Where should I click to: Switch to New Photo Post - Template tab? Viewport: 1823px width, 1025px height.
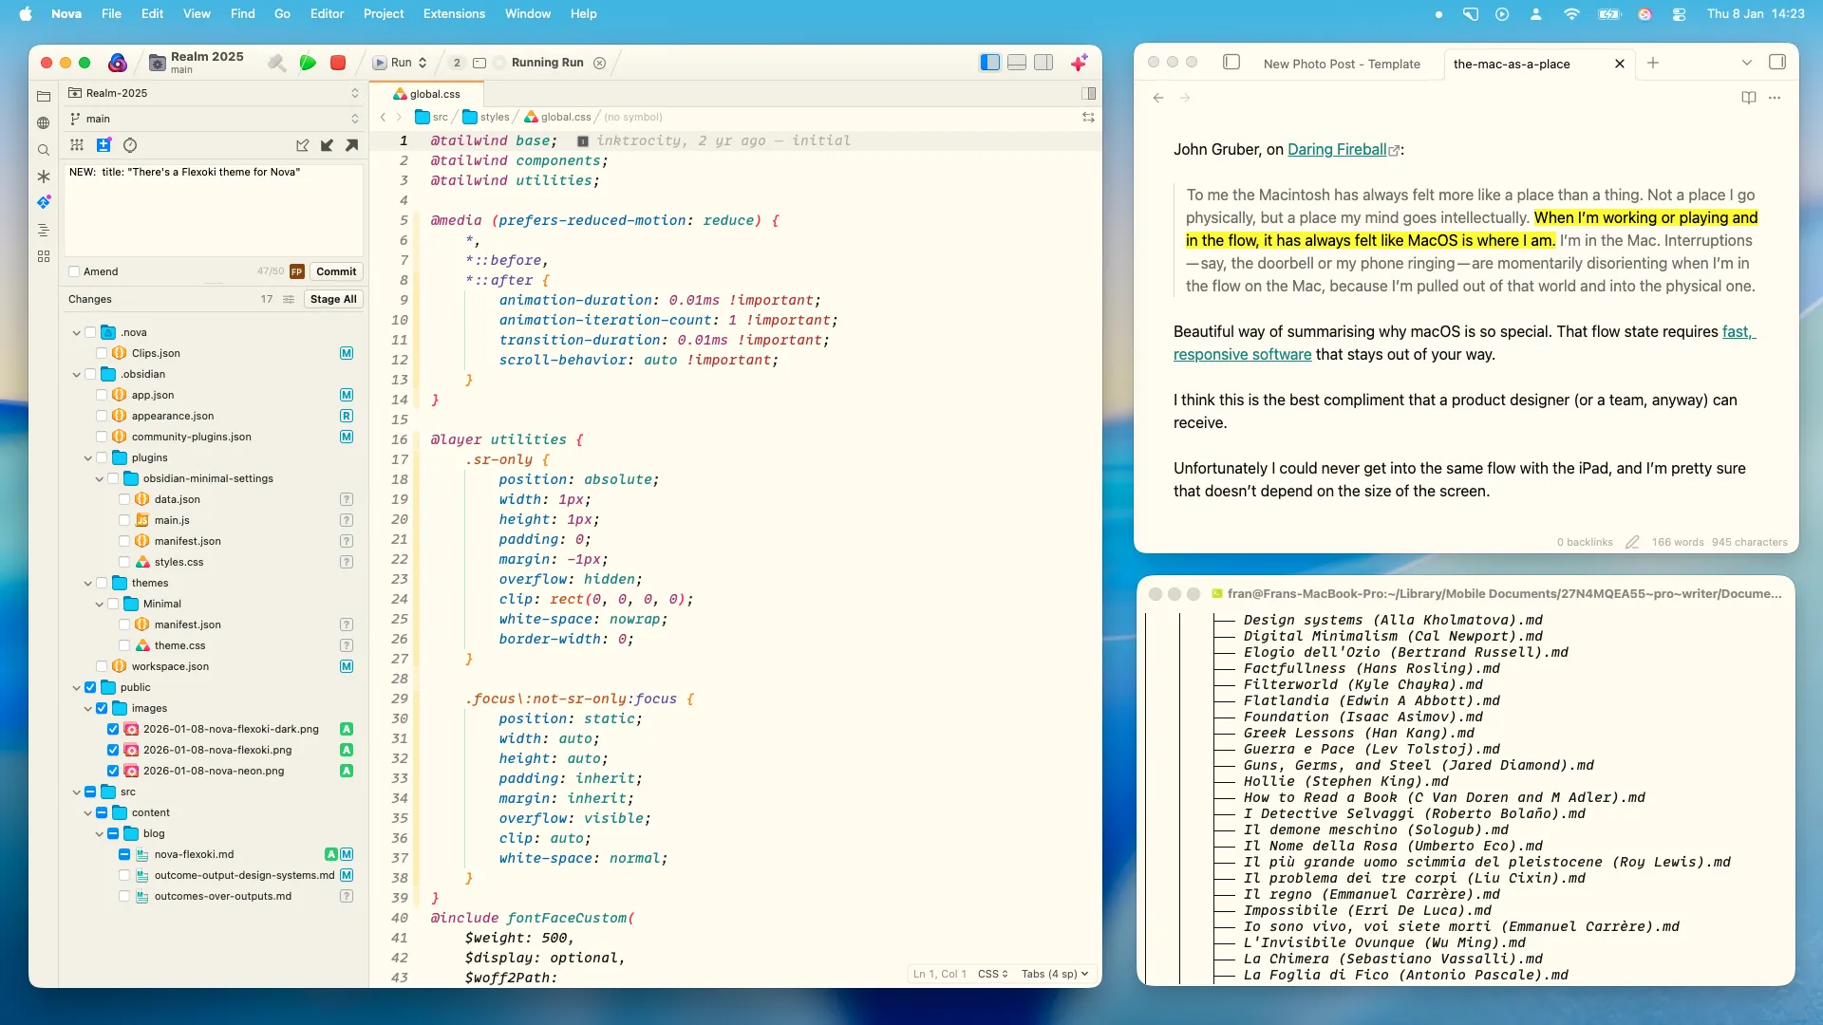[1342, 64]
